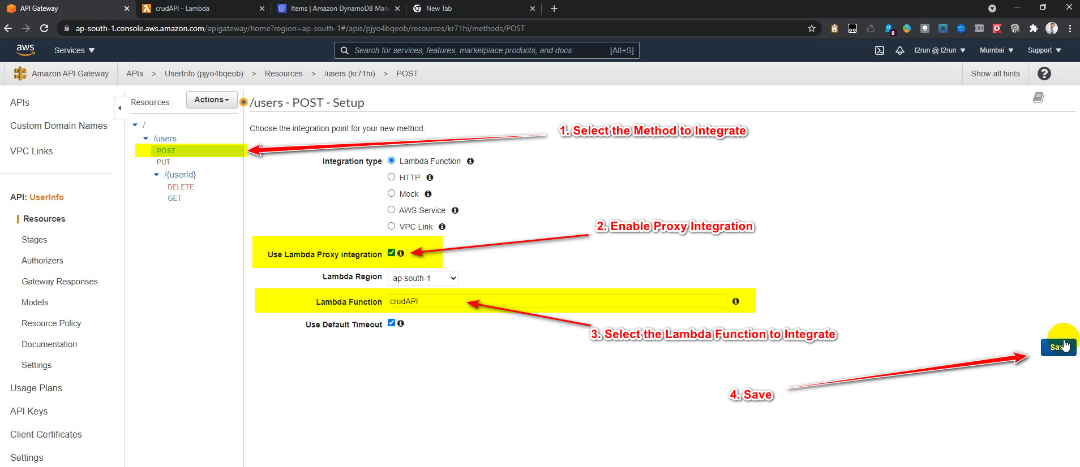
Task: Switch to crudAPI - Lambda browser tab
Action: tap(204, 8)
